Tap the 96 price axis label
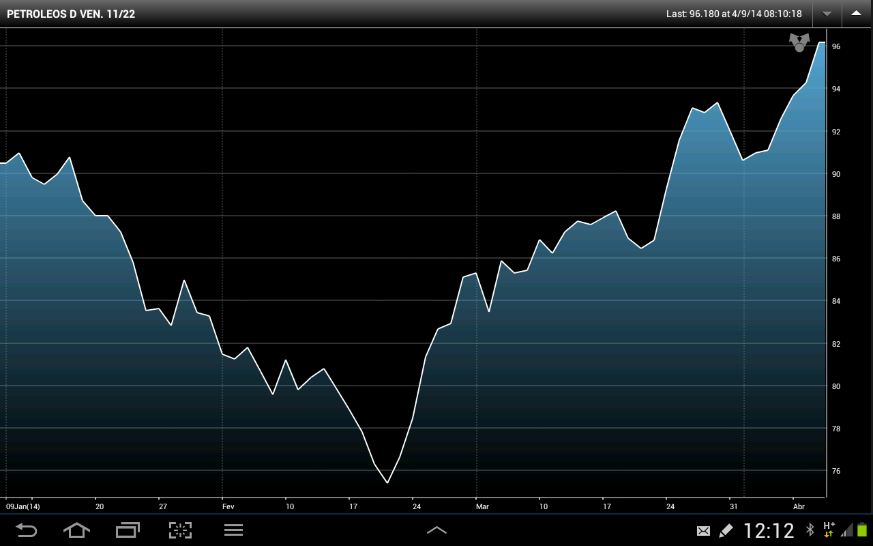This screenshot has width=873, height=546. point(836,46)
